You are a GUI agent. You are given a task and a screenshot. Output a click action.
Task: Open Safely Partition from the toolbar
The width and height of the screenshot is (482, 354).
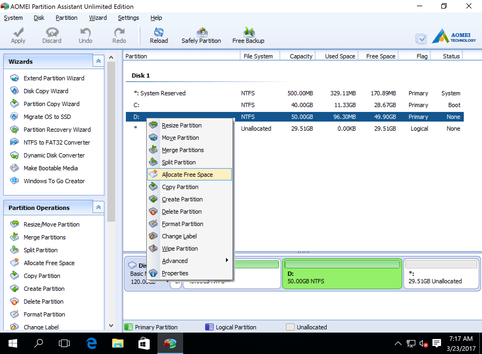201,35
